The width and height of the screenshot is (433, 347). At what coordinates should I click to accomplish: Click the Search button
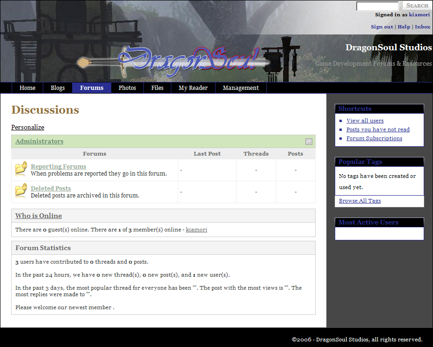tap(417, 6)
